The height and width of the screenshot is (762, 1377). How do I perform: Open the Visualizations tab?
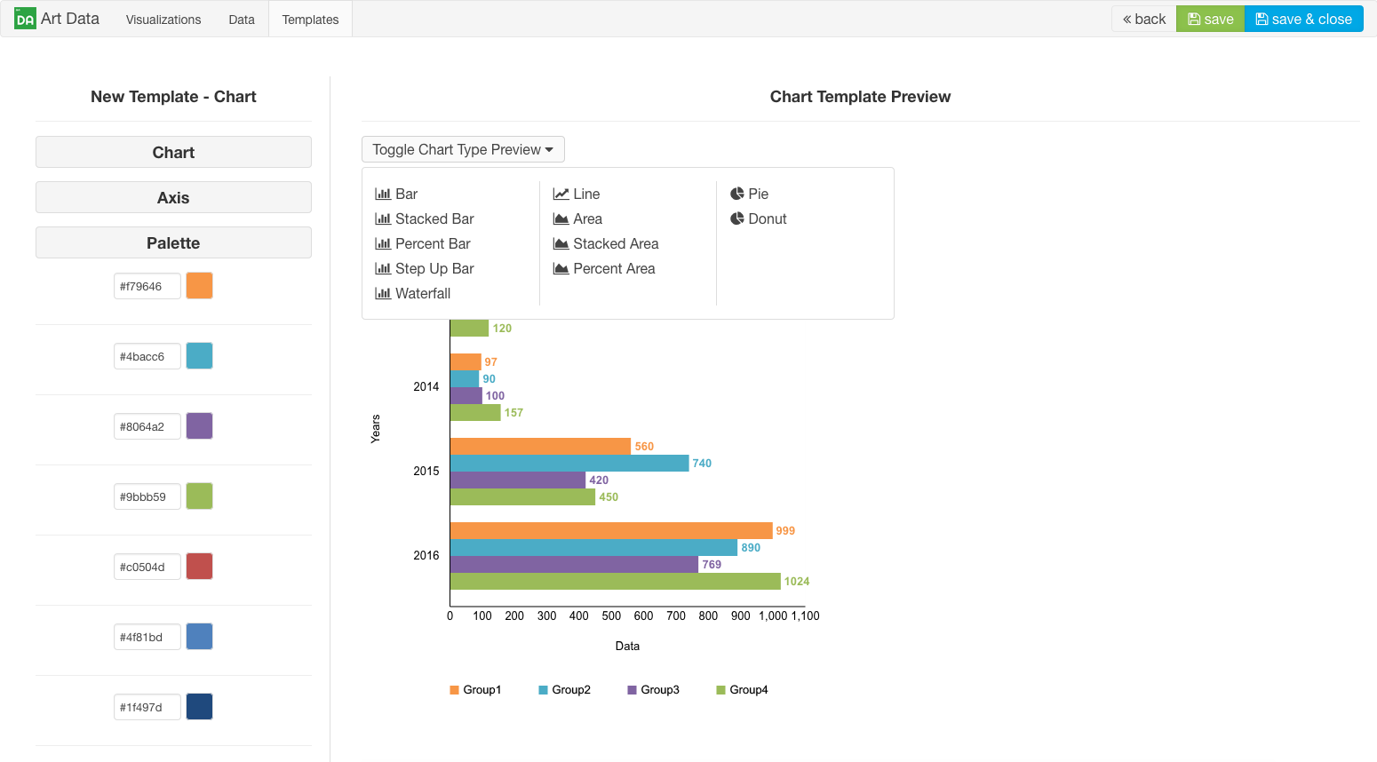coord(163,20)
